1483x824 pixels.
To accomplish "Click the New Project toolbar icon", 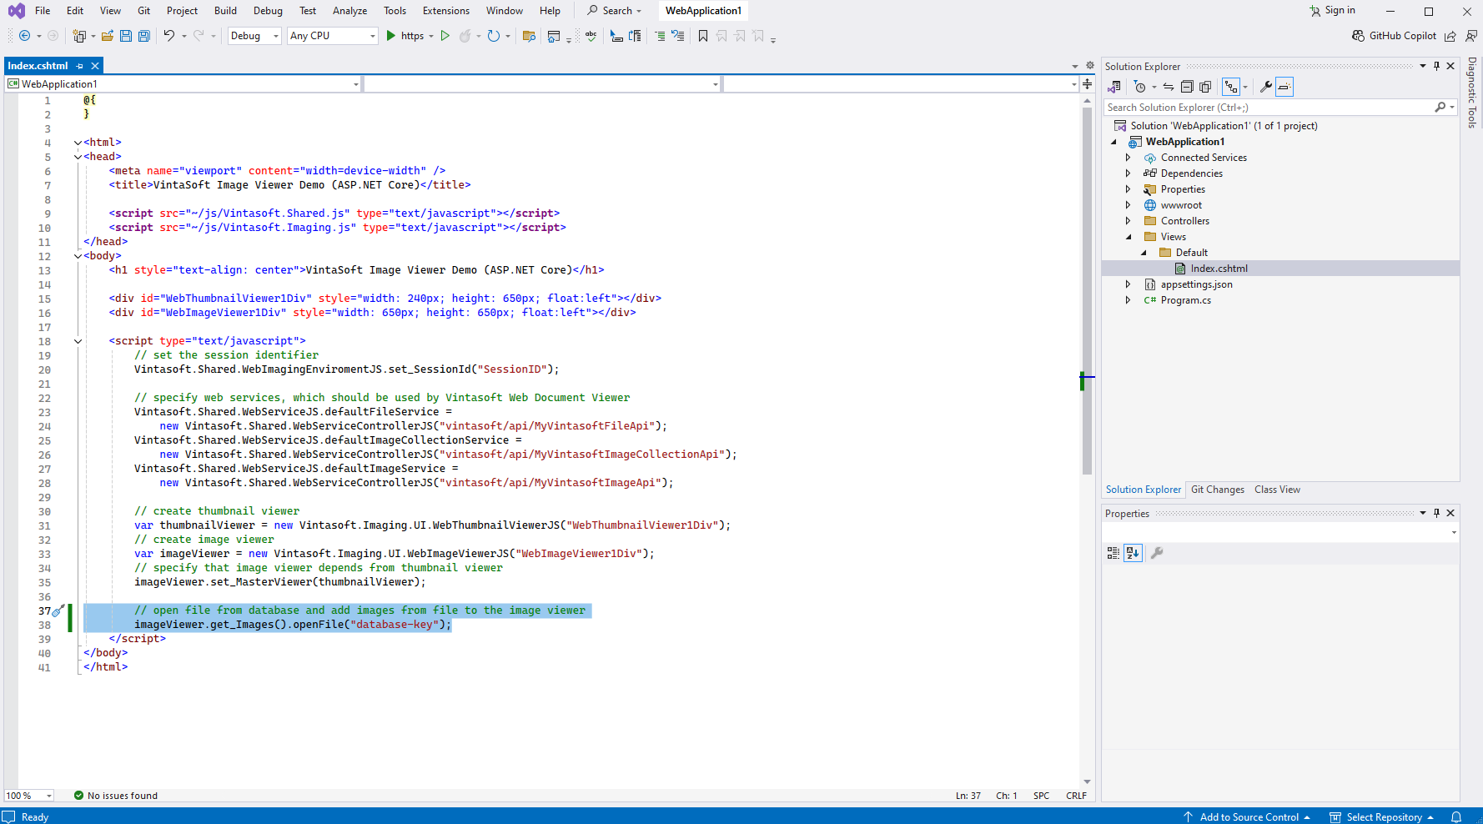I will [79, 36].
